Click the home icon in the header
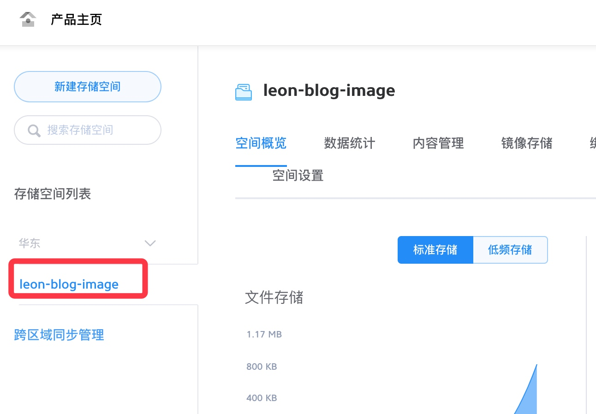 28,19
